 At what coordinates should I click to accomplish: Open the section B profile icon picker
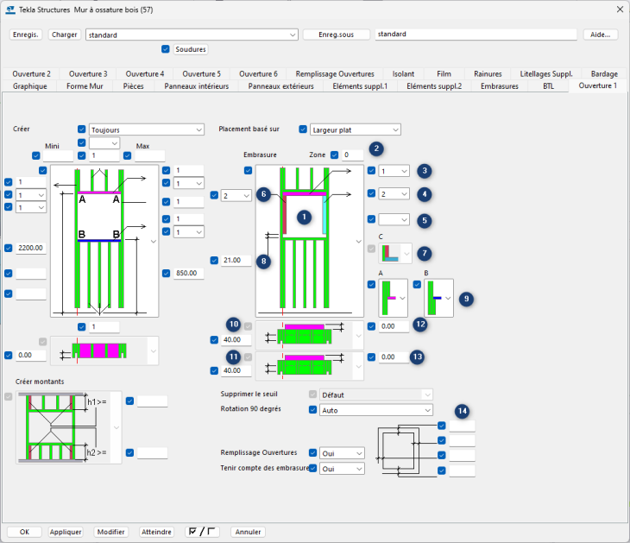point(440,298)
